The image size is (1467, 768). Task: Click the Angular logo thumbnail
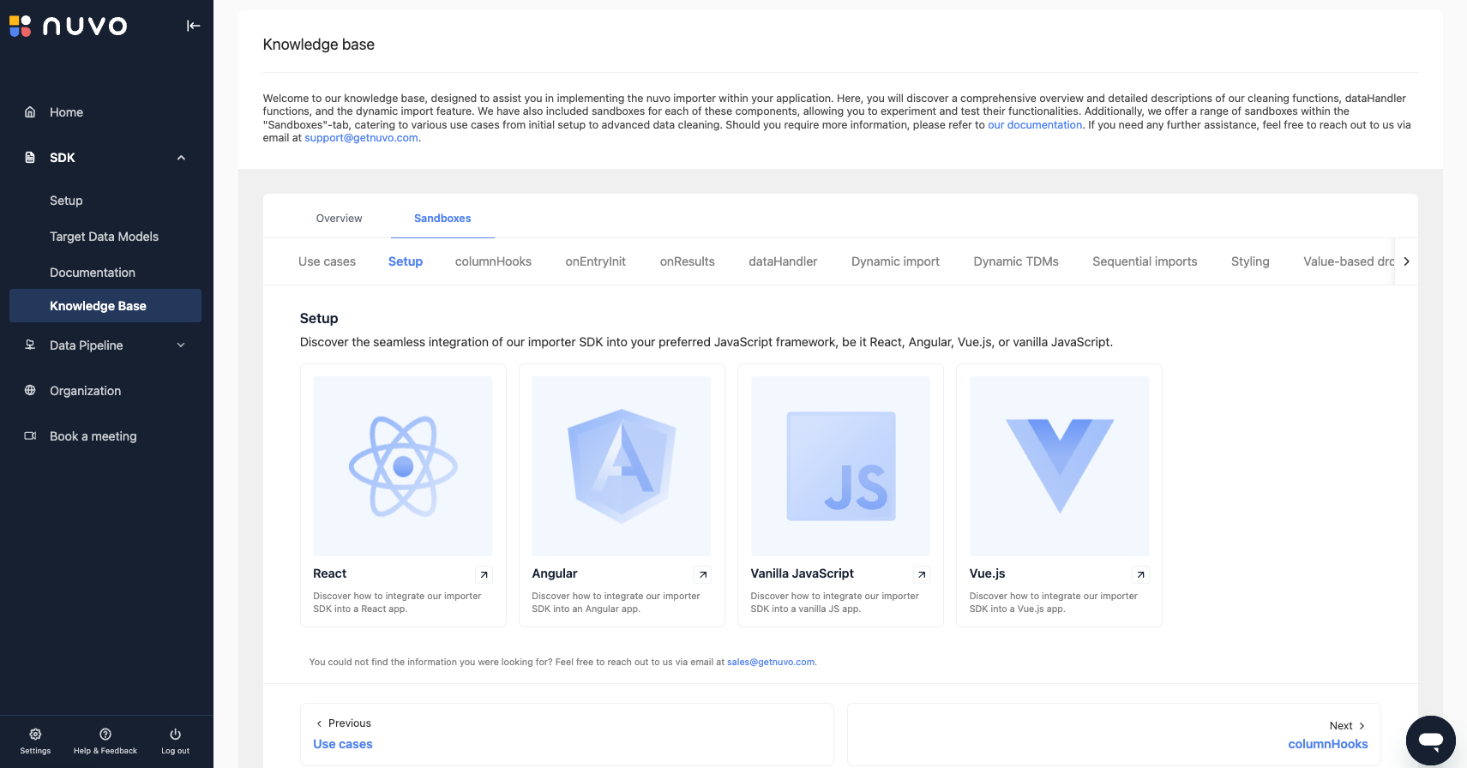coord(622,466)
